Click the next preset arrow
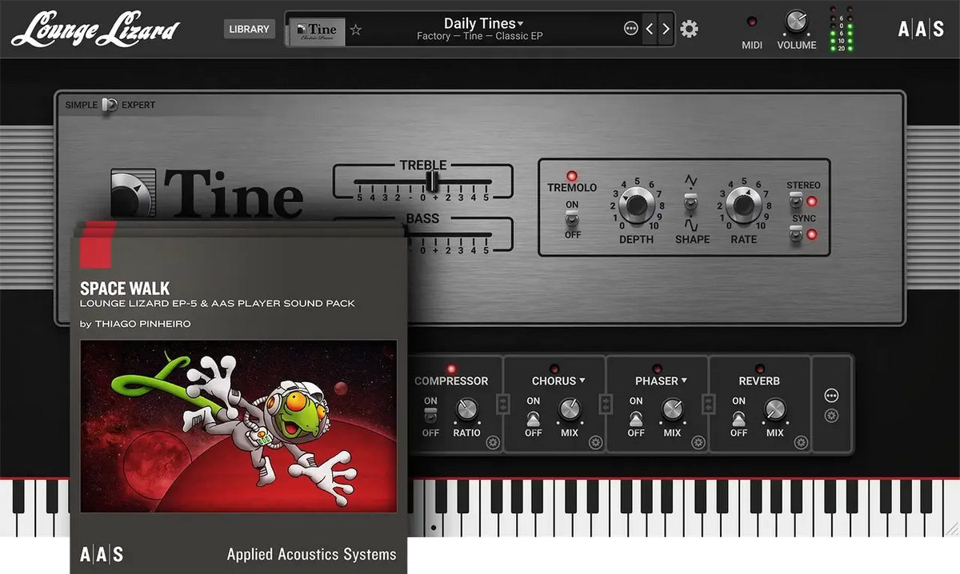The image size is (960, 574). coord(665,28)
